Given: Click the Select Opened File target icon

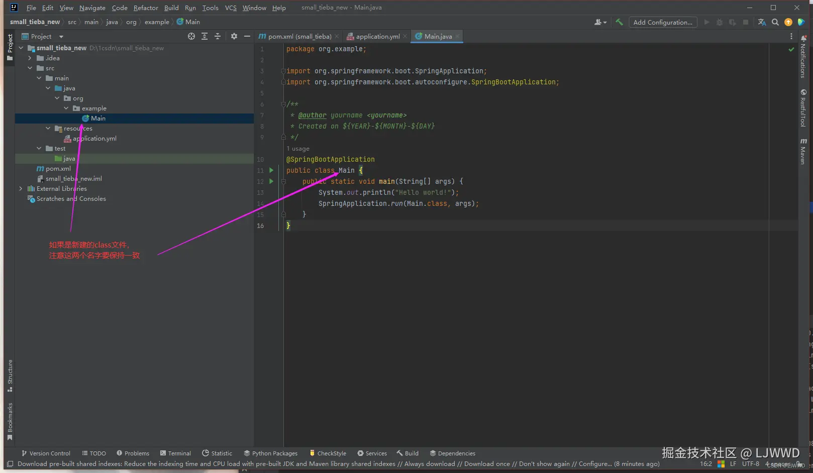Looking at the screenshot, I should 191,36.
